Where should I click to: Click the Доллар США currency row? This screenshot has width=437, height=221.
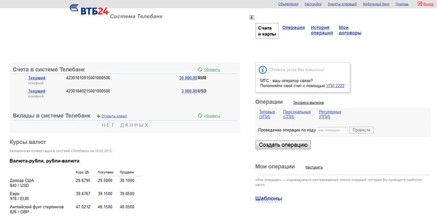point(75,183)
